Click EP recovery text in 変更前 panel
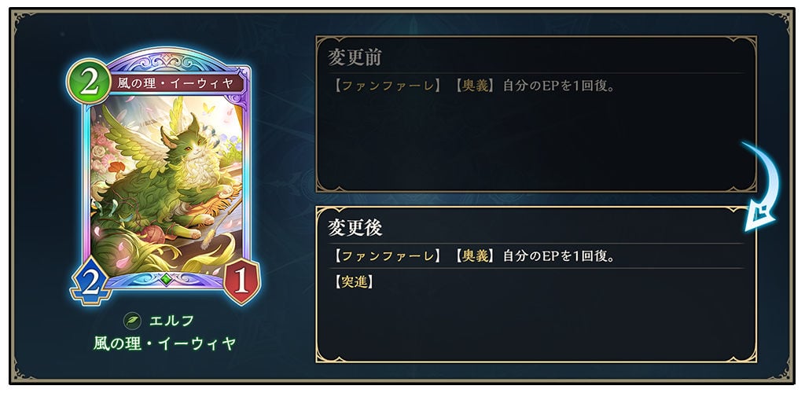 pyautogui.click(x=559, y=85)
